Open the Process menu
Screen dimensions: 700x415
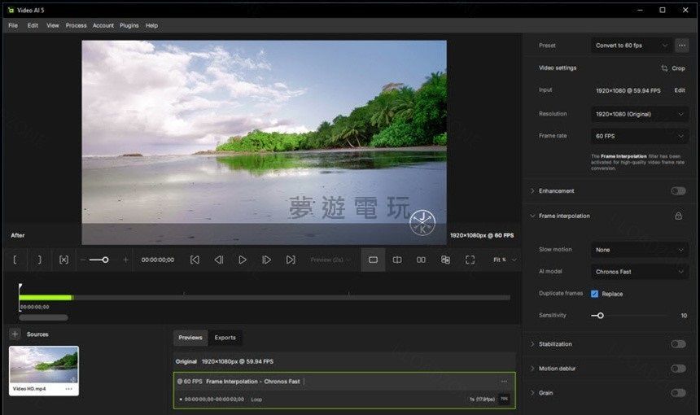(76, 25)
